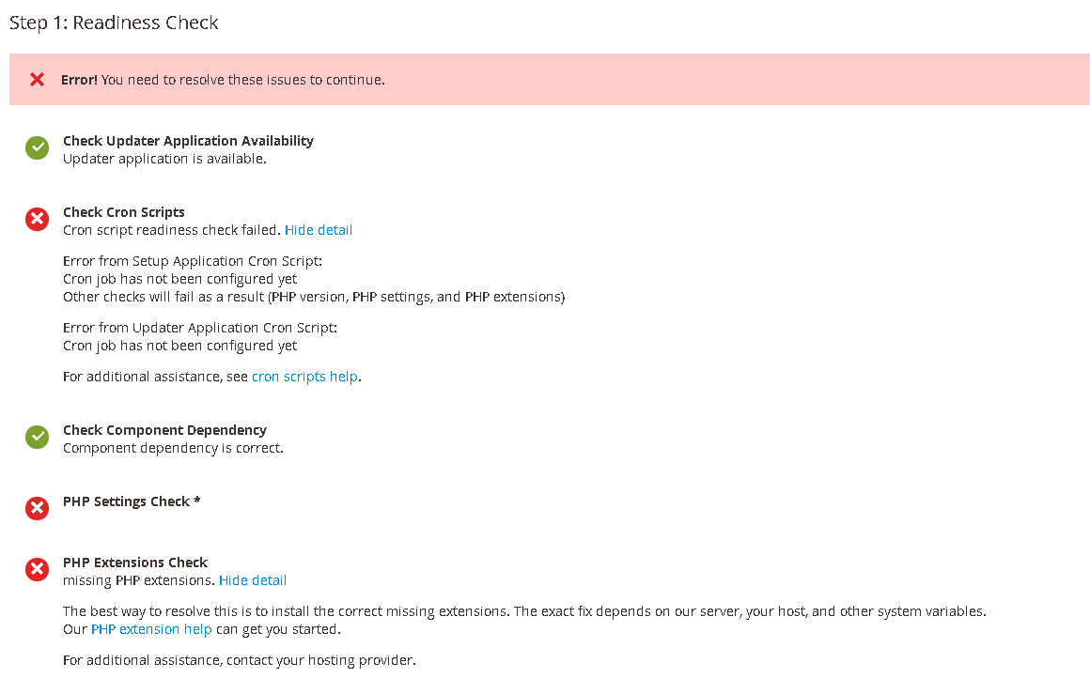The image size is (1090, 694).
Task: Click the Cron job has not been configured message
Action: 179,278
